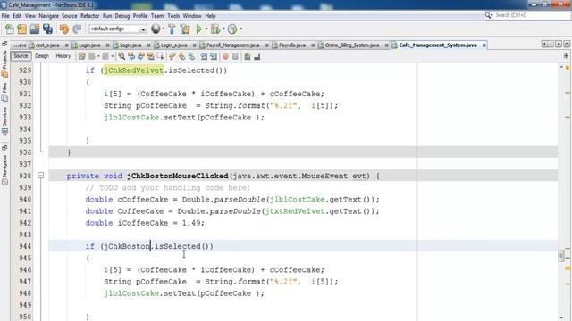Image resolution: width=572 pixels, height=321 pixels.
Task: Click the Search (Ctrl+I) field
Action: (526, 15)
